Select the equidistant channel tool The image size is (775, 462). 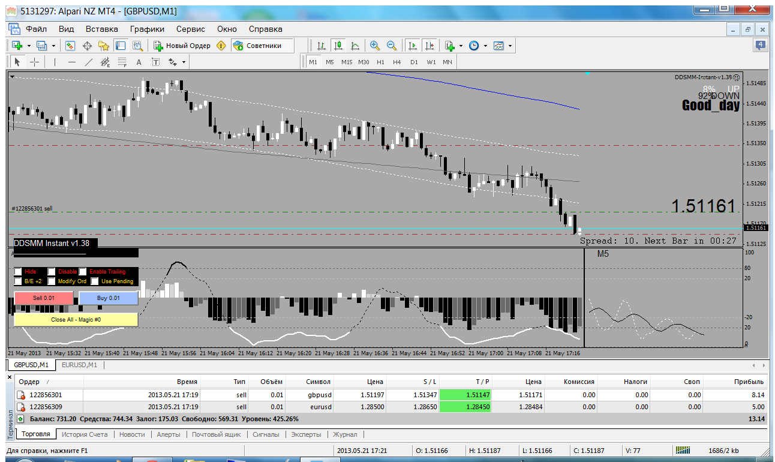tap(106, 62)
